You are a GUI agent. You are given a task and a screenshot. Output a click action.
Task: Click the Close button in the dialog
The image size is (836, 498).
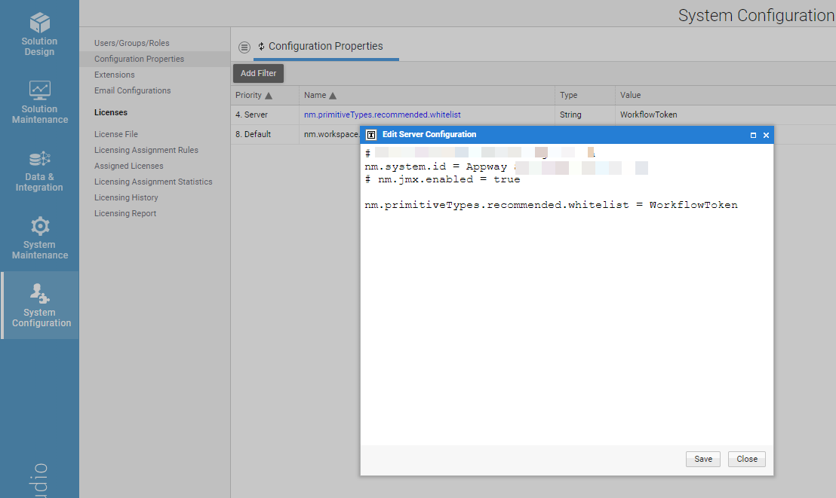(746, 459)
